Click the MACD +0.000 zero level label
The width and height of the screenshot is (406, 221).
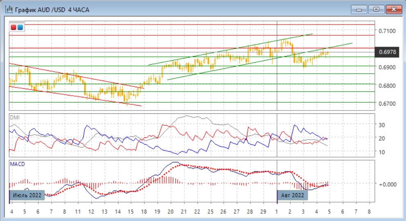tap(387, 184)
